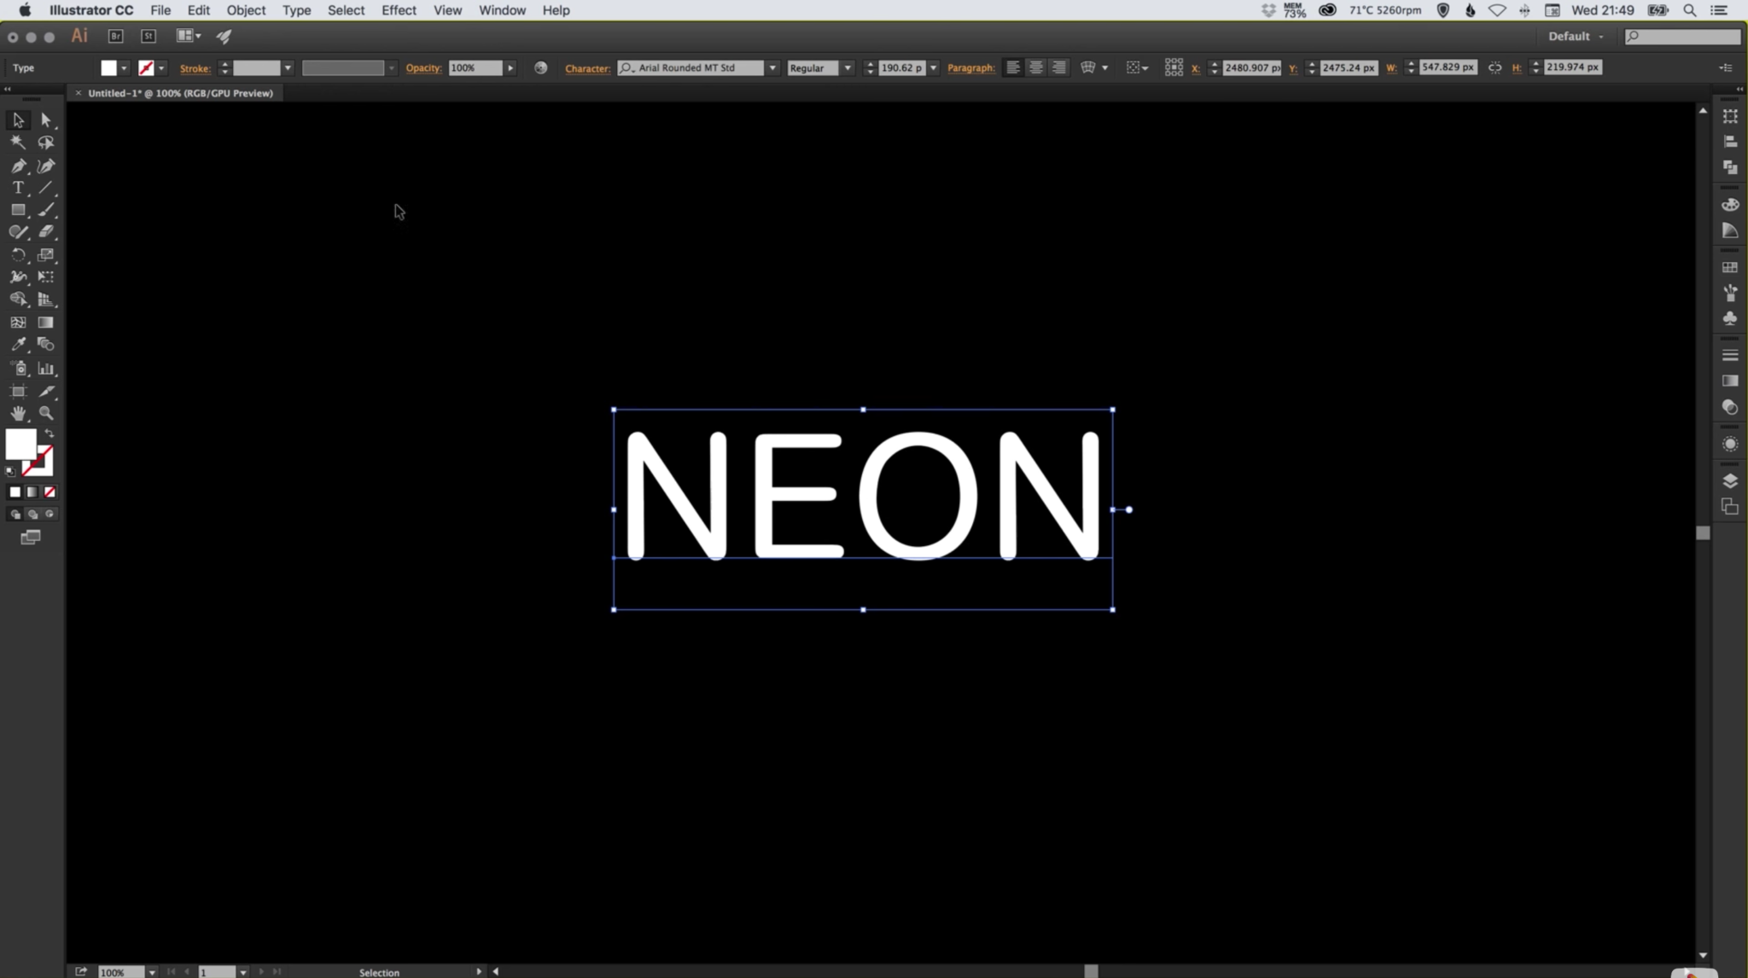Select the Lasso tool
1748x978 pixels.
(46, 143)
